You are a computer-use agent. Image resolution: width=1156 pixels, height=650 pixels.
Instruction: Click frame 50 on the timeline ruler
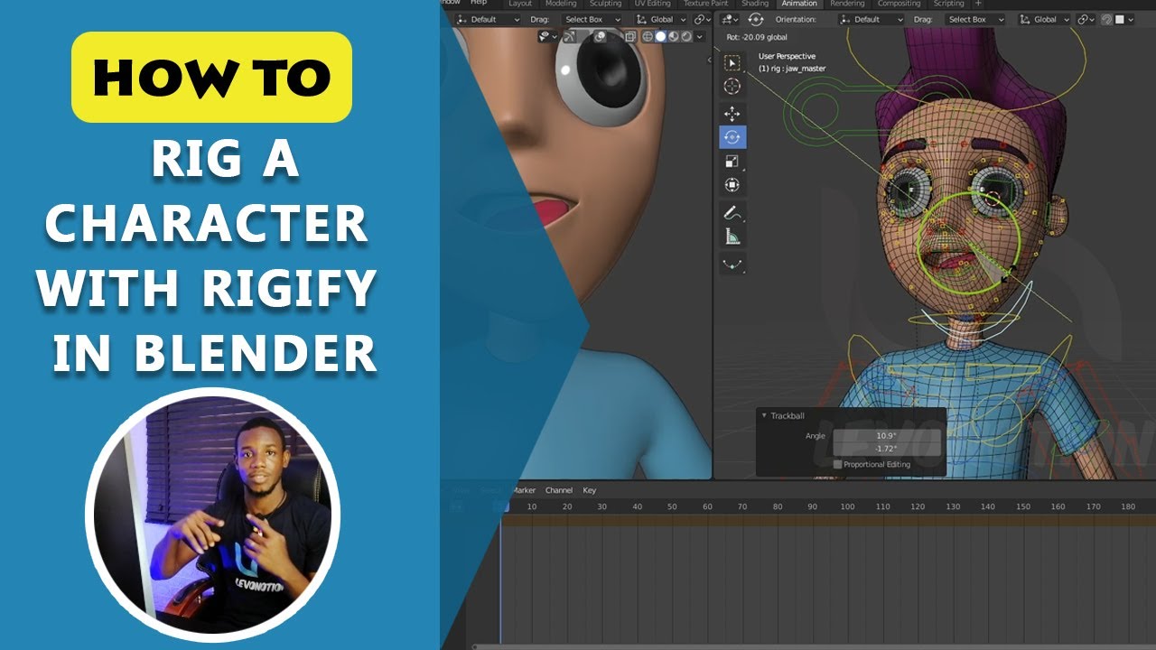click(672, 507)
